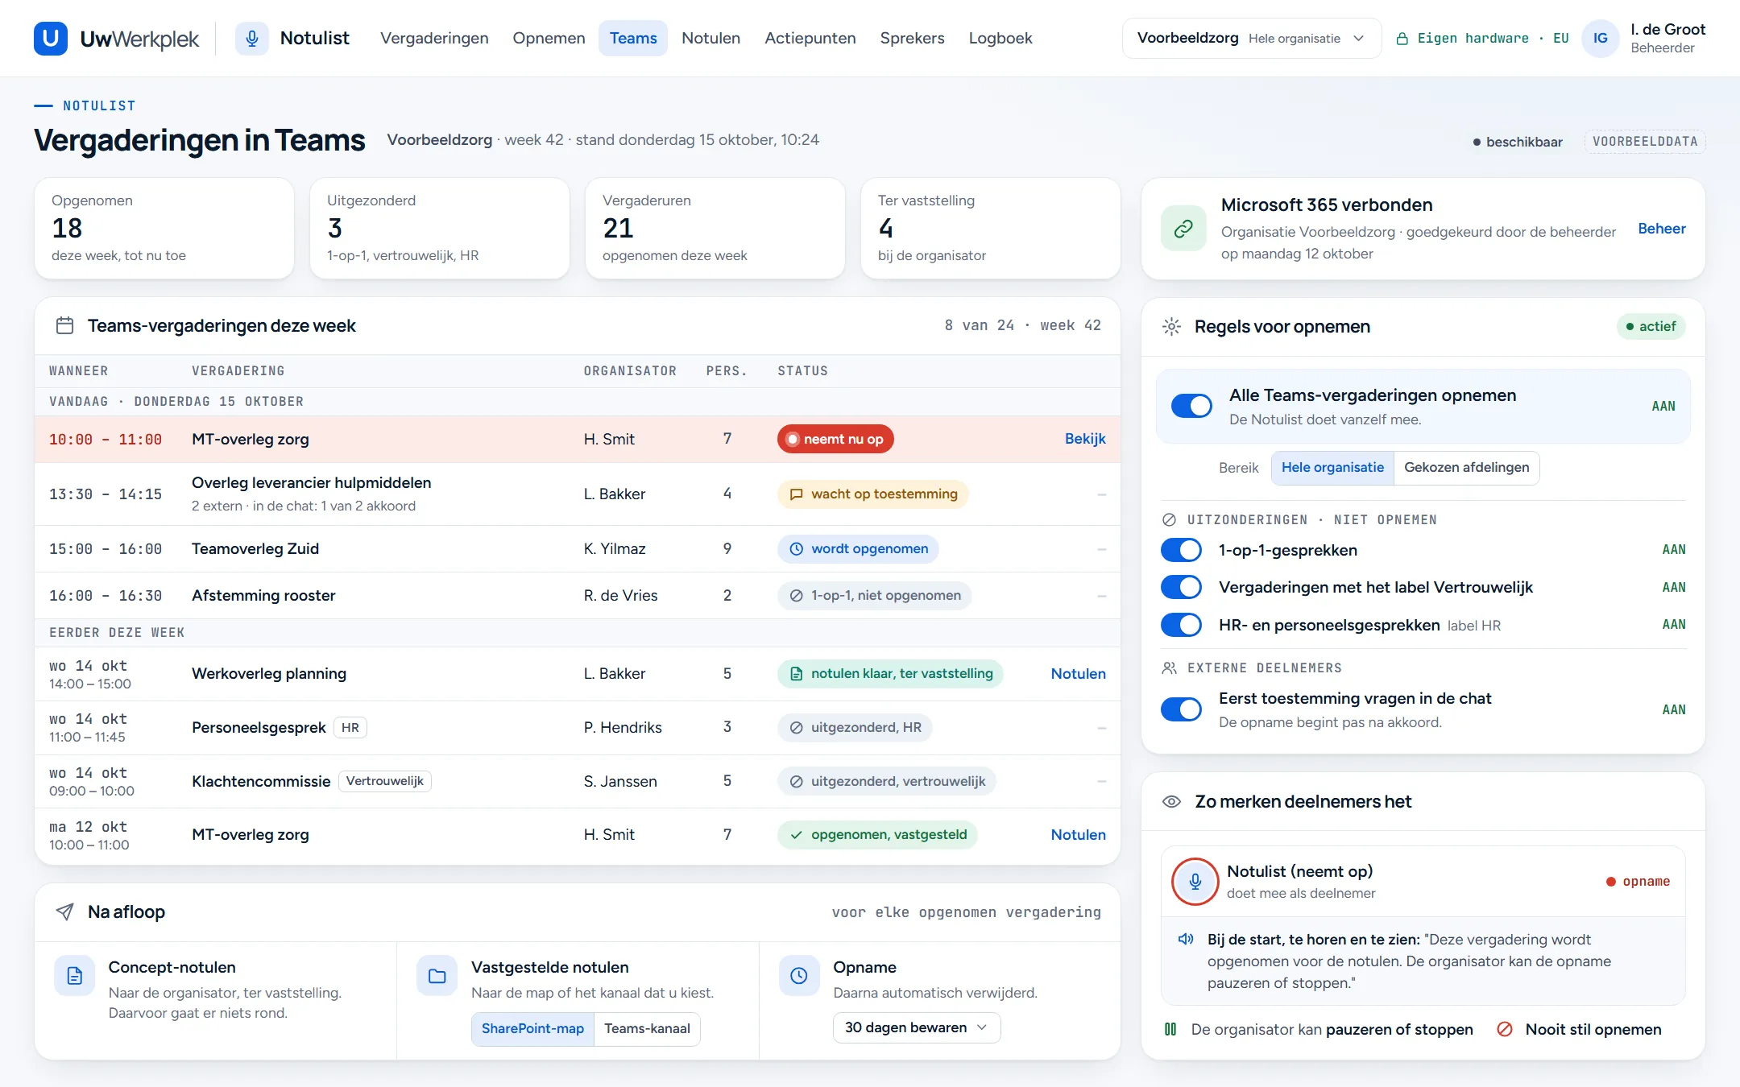Open Notulen link for Werkoverleg planning
The width and height of the screenshot is (1740, 1087).
pyautogui.click(x=1078, y=674)
